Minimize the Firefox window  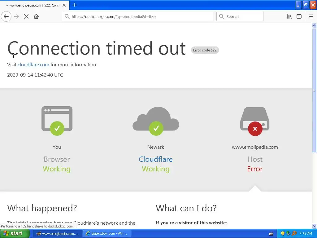pyautogui.click(x=299, y=5)
